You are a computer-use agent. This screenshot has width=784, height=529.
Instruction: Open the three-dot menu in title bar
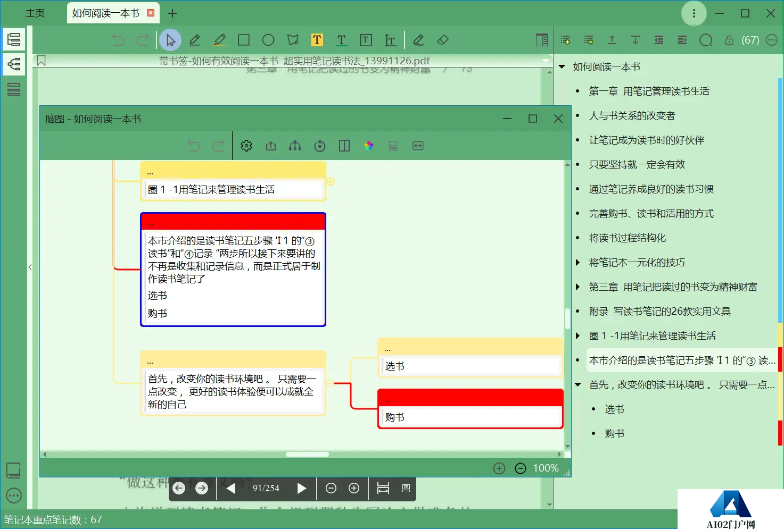(694, 13)
